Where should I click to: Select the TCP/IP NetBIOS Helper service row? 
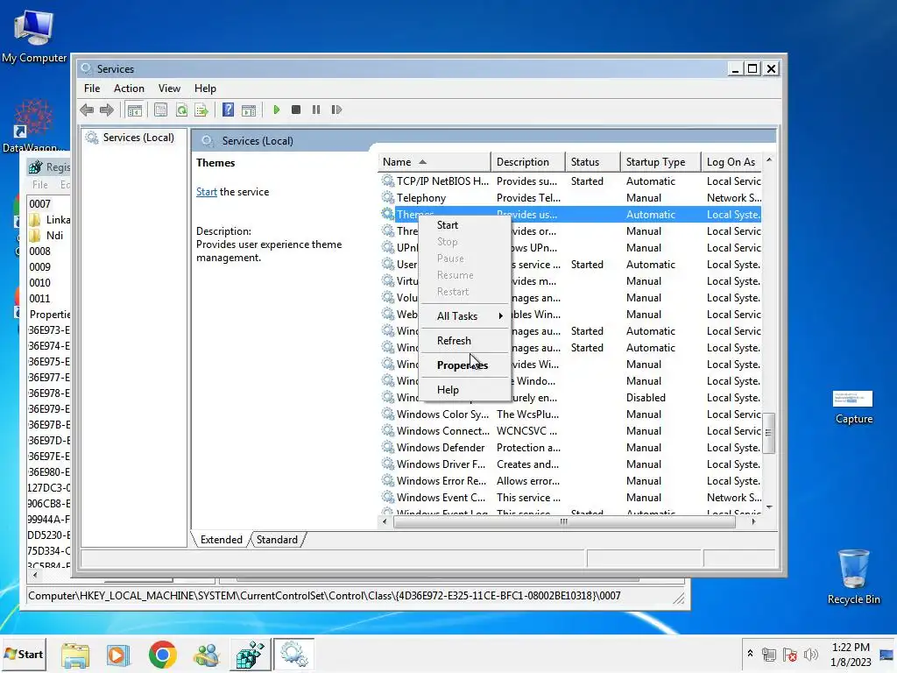click(x=570, y=181)
